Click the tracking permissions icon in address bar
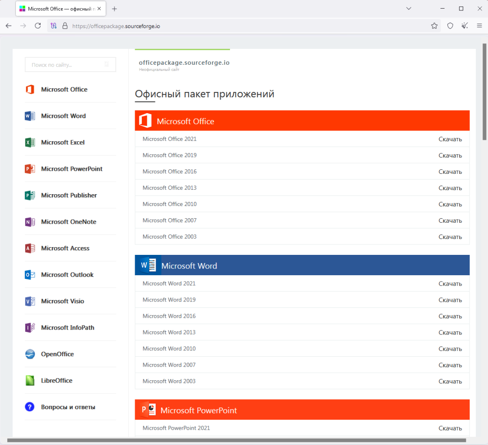Viewport: 488px width, 445px height. click(x=53, y=26)
